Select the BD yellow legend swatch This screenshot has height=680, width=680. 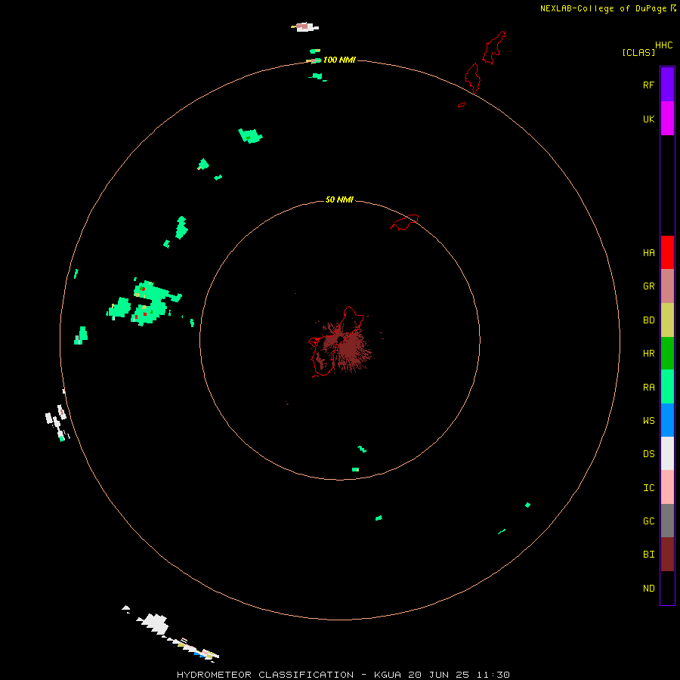(x=667, y=320)
